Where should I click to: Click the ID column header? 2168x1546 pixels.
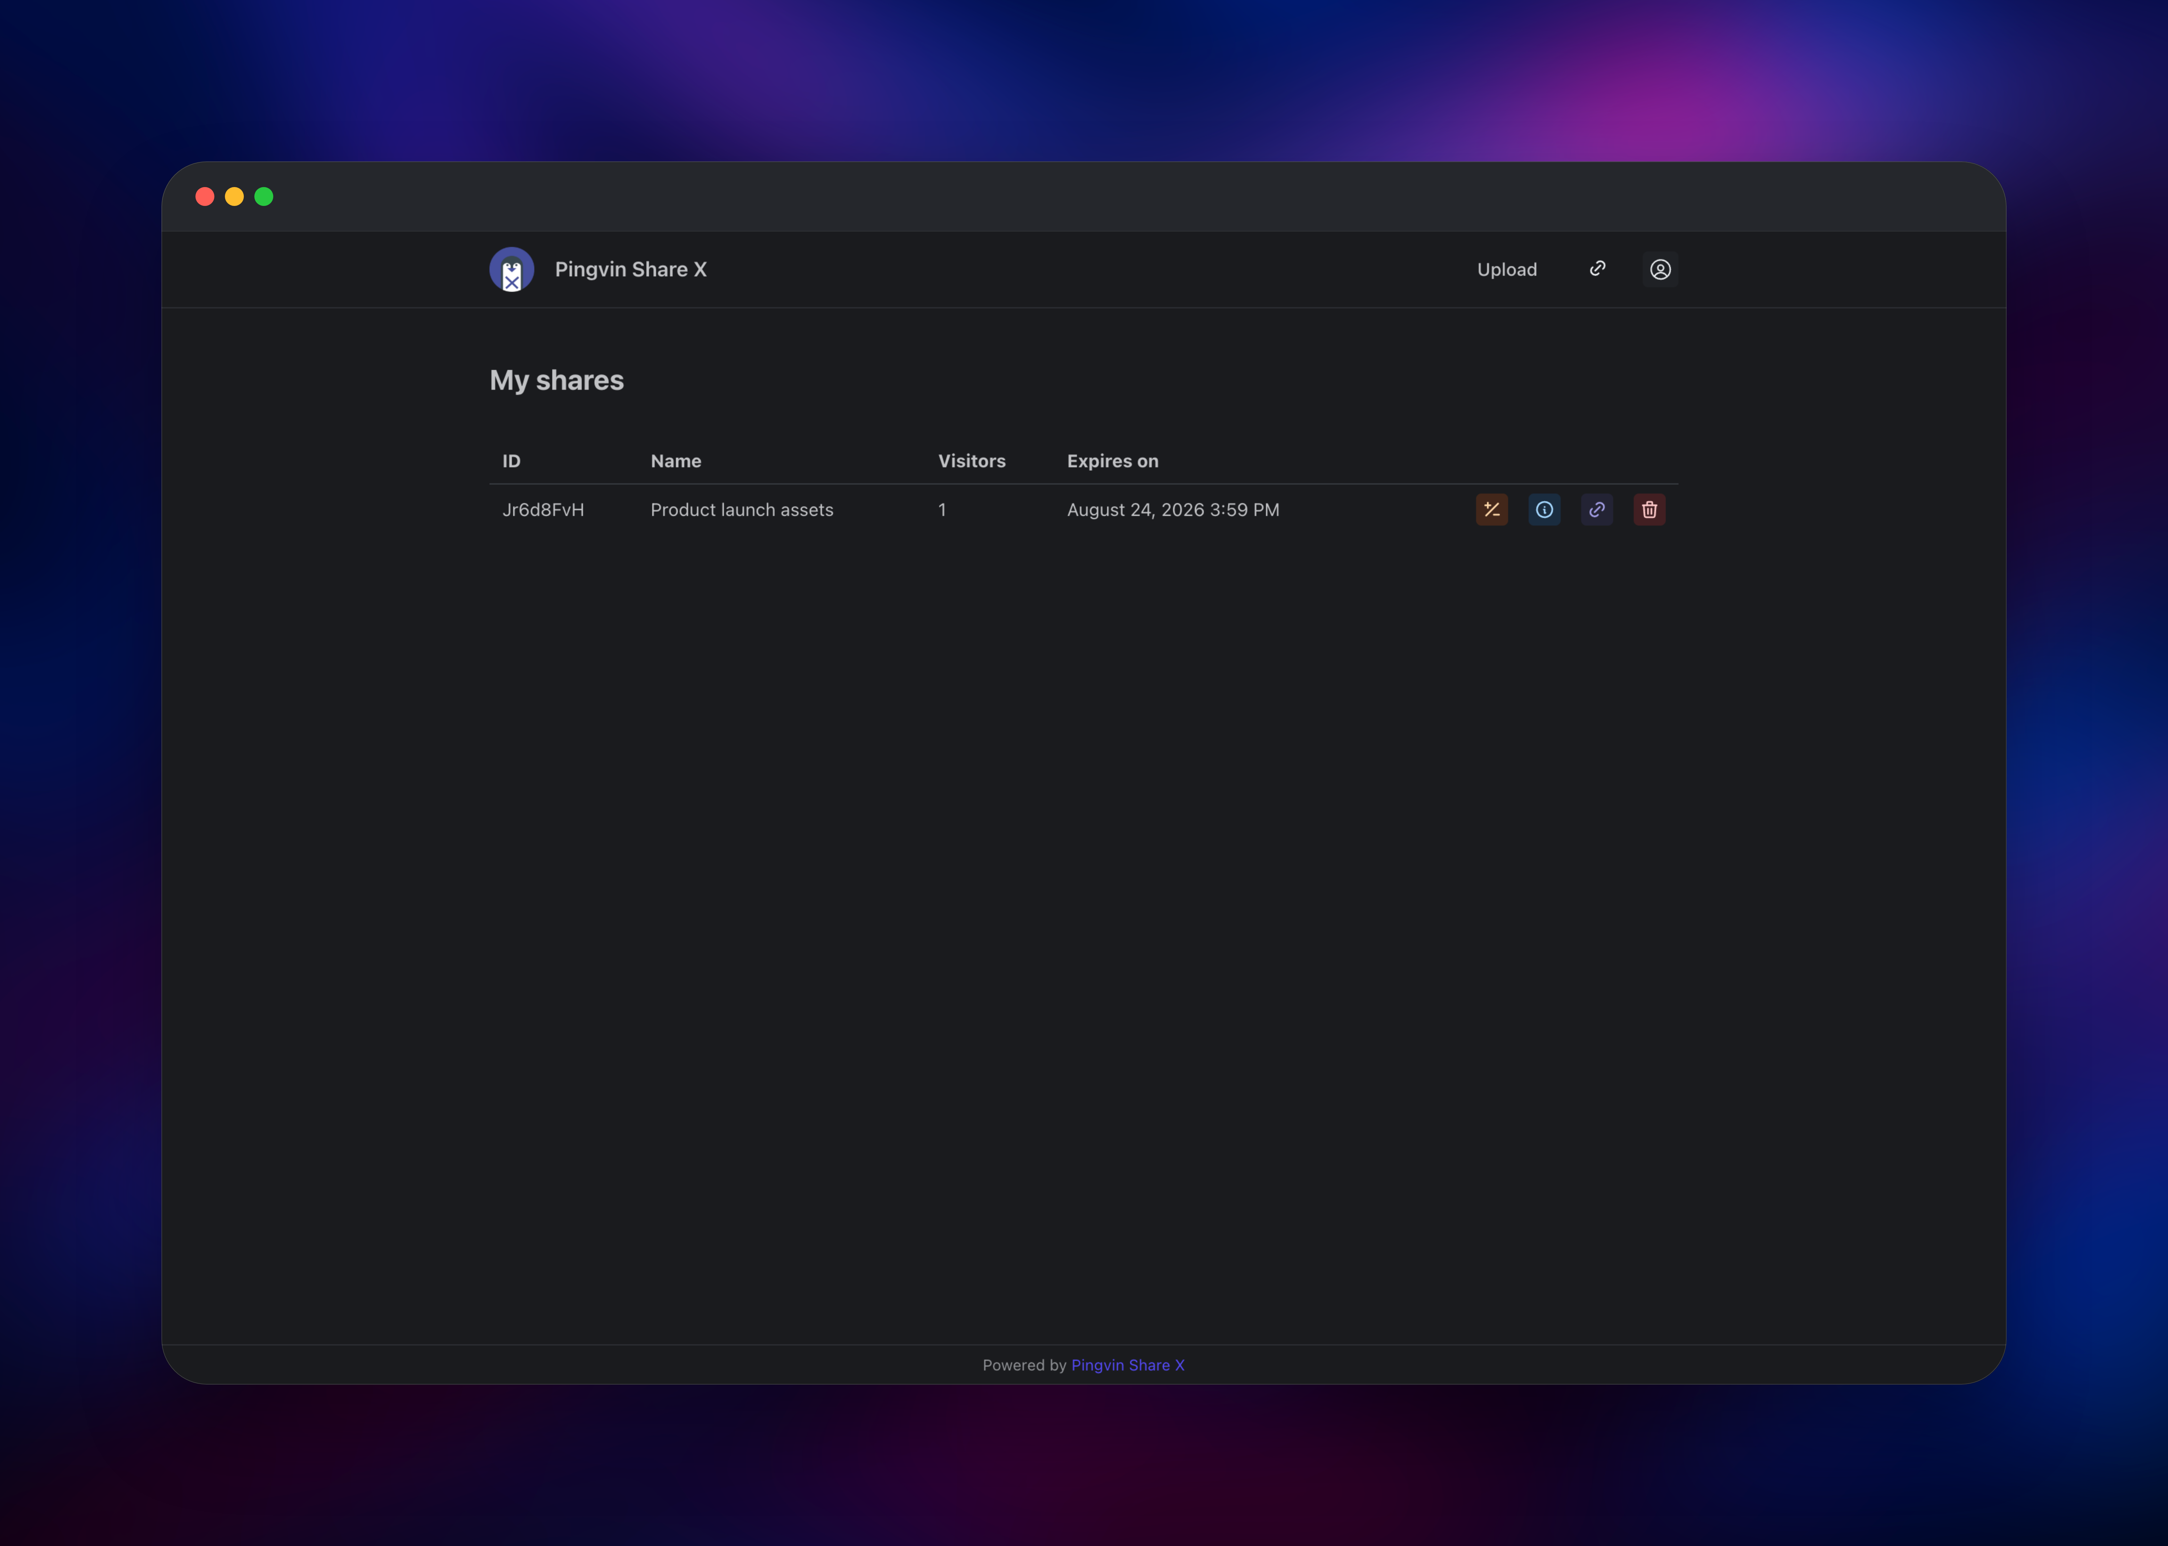point(511,461)
